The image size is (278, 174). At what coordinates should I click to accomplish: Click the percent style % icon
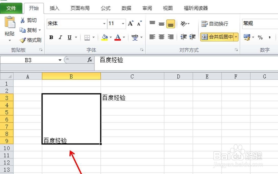click(260, 37)
